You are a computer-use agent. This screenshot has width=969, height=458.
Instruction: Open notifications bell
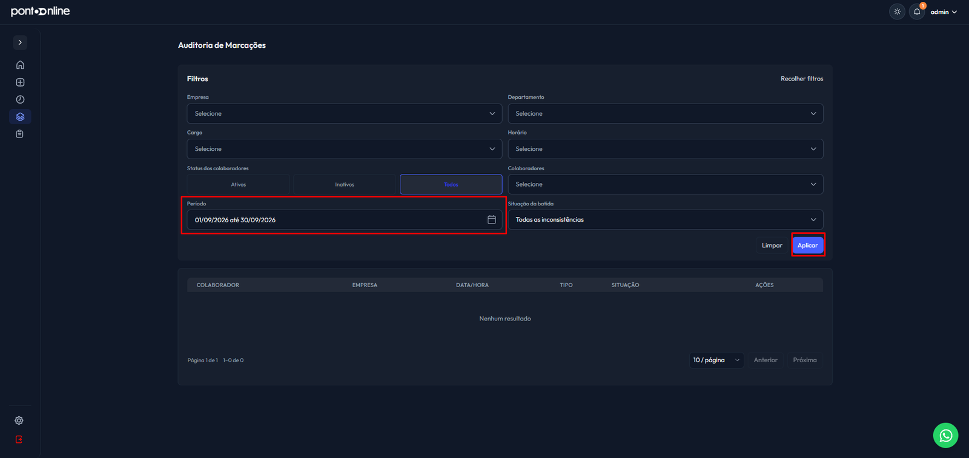[x=917, y=12]
